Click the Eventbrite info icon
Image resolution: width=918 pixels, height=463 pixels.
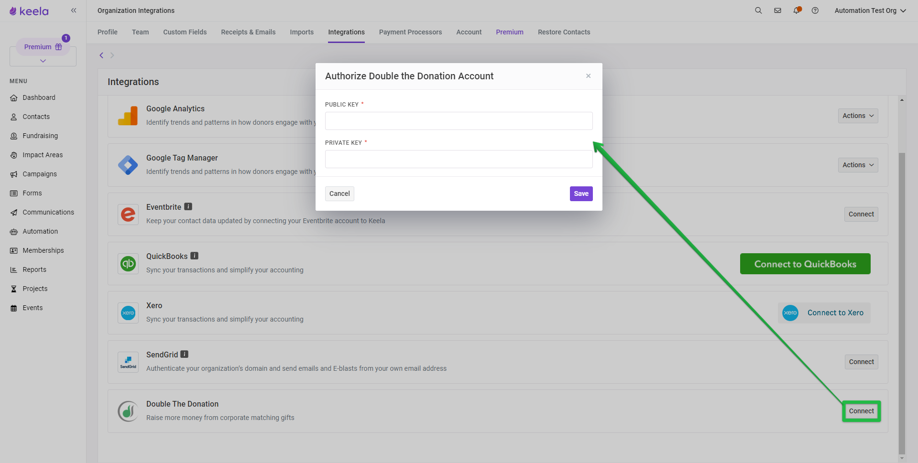click(188, 206)
